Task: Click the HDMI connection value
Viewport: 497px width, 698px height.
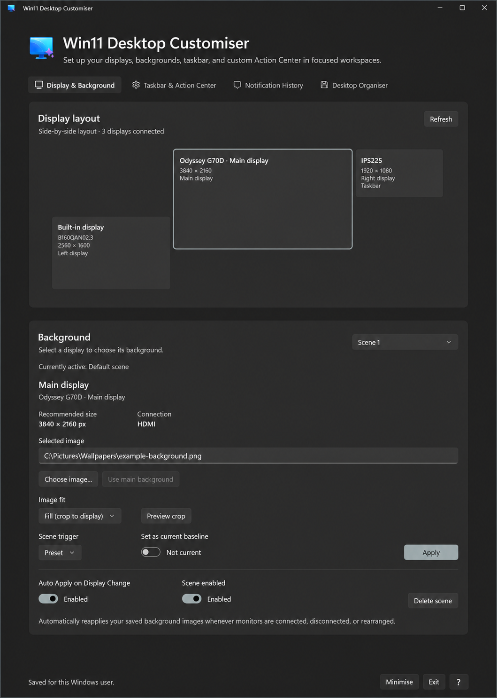Action: pyautogui.click(x=146, y=424)
